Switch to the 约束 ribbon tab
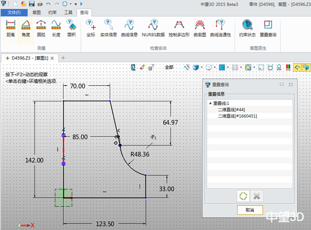 (x=53, y=12)
